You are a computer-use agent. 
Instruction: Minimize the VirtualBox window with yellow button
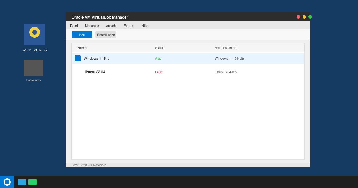point(304,17)
